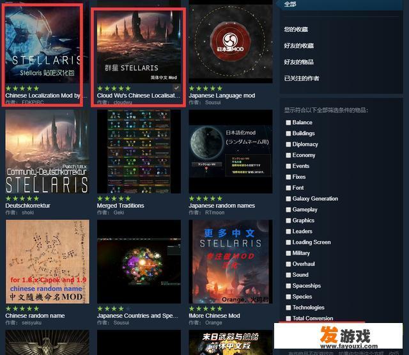
Task: Enable the Buildings filter checkbox
Action: coord(288,134)
